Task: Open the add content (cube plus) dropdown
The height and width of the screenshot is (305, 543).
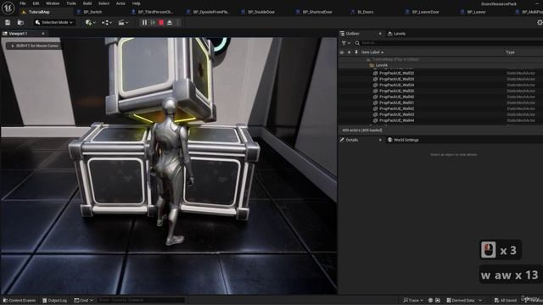Action: tap(91, 23)
